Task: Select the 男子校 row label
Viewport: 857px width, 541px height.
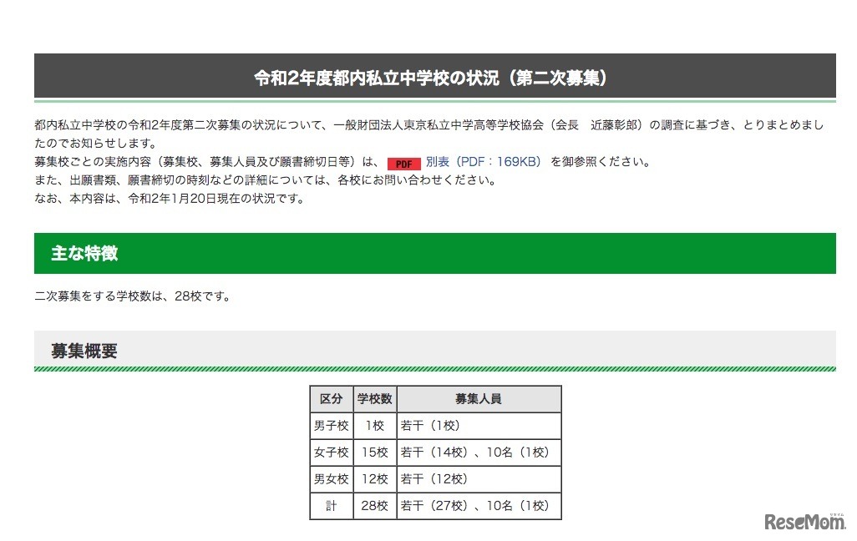Action: (332, 425)
